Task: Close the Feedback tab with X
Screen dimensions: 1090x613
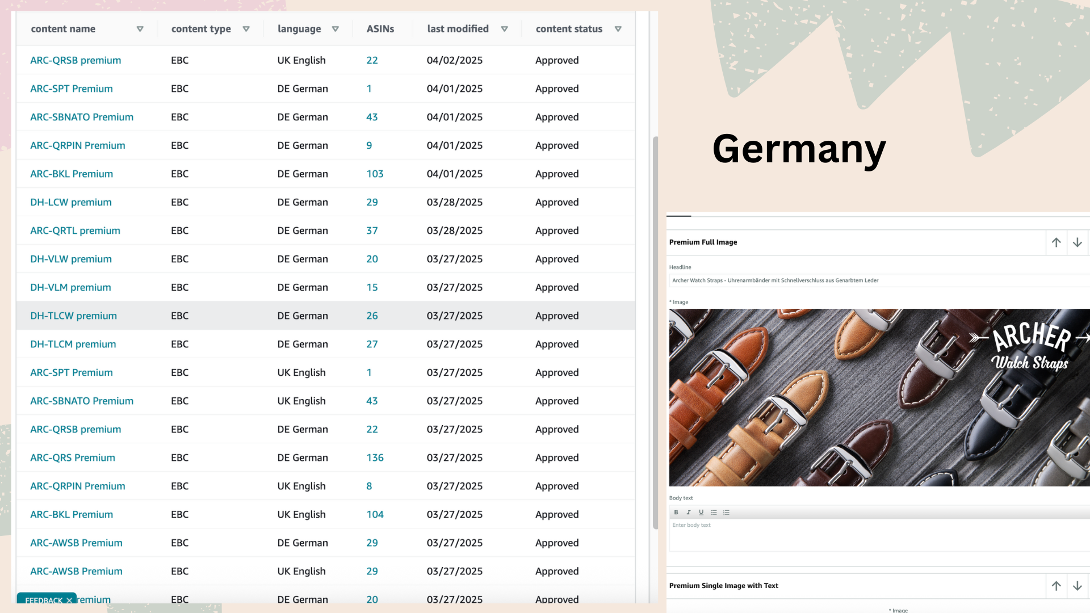Action: pos(69,601)
